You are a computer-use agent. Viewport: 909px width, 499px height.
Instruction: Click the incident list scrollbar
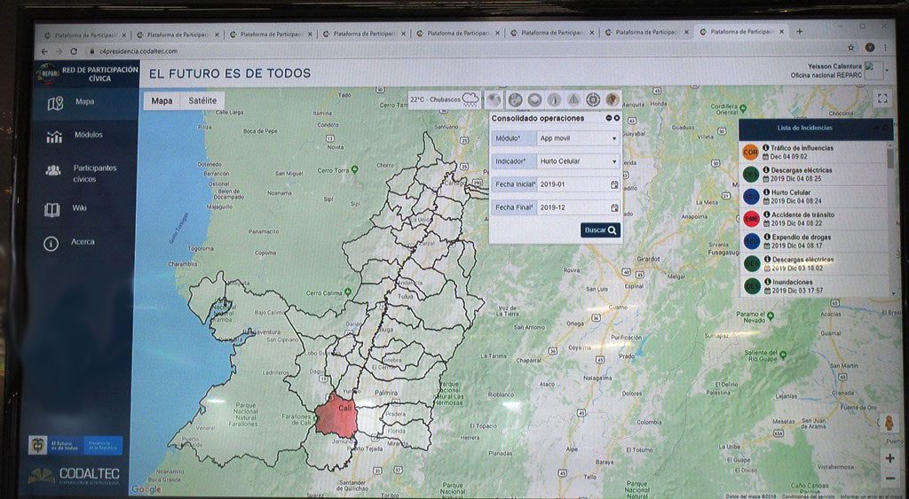click(890, 160)
